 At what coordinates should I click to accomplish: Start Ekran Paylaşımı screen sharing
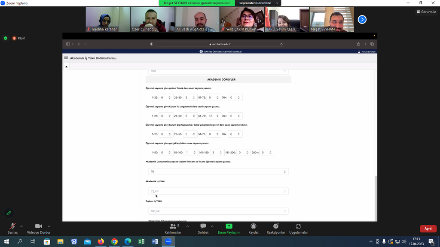[x=229, y=228]
